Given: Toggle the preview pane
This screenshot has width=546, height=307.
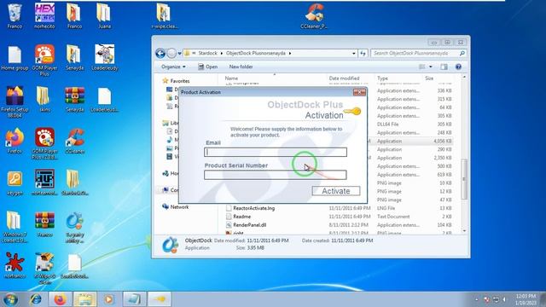Looking at the screenshot, I should click(x=444, y=67).
